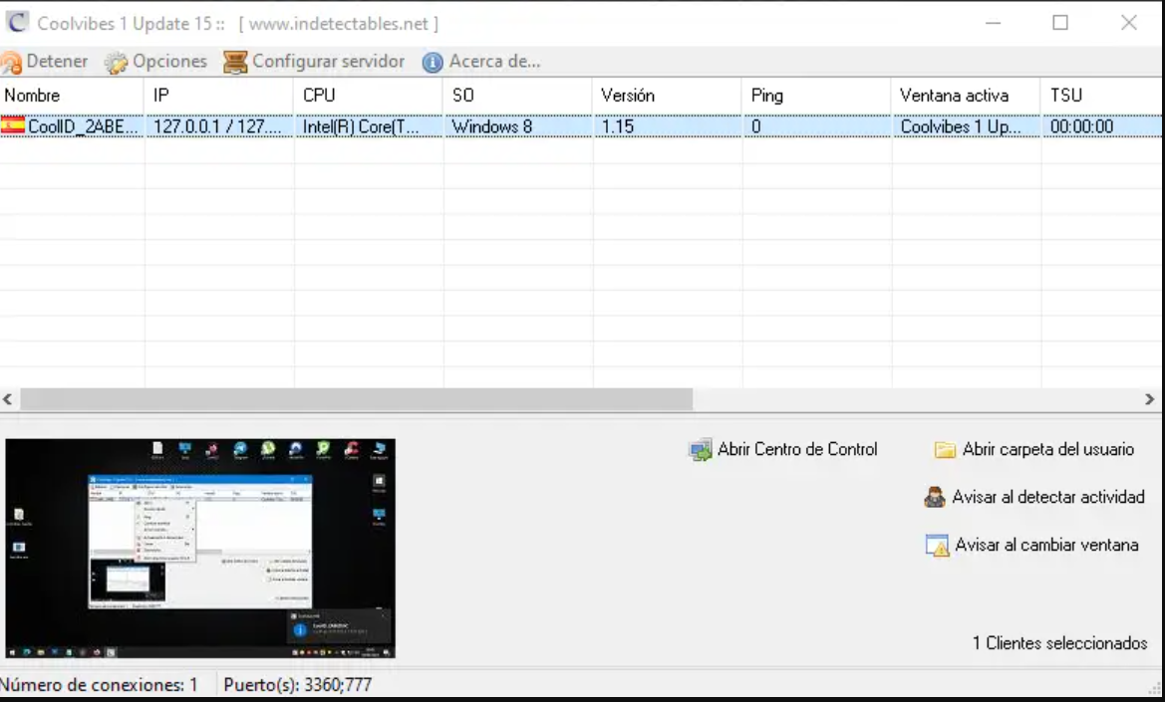
Task: Click the Abrir Centro de Control icon
Action: [x=701, y=450]
